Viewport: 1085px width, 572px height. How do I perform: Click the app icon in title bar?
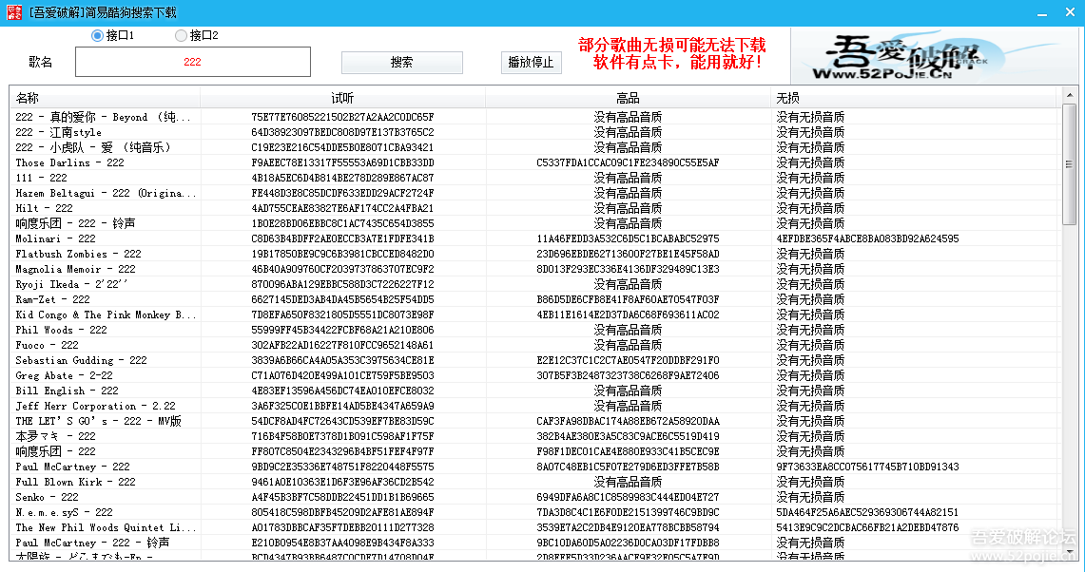pos(13,12)
